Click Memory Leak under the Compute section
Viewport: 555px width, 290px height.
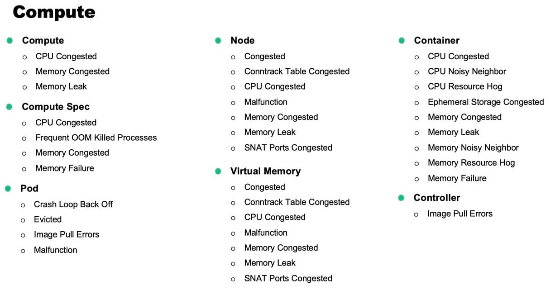61,86
